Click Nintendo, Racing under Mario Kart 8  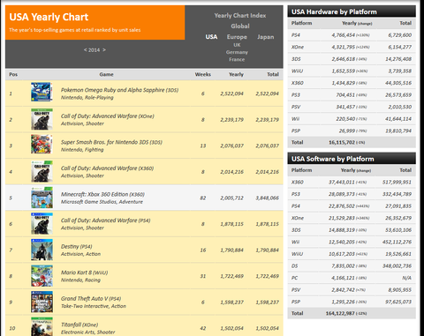(80, 280)
